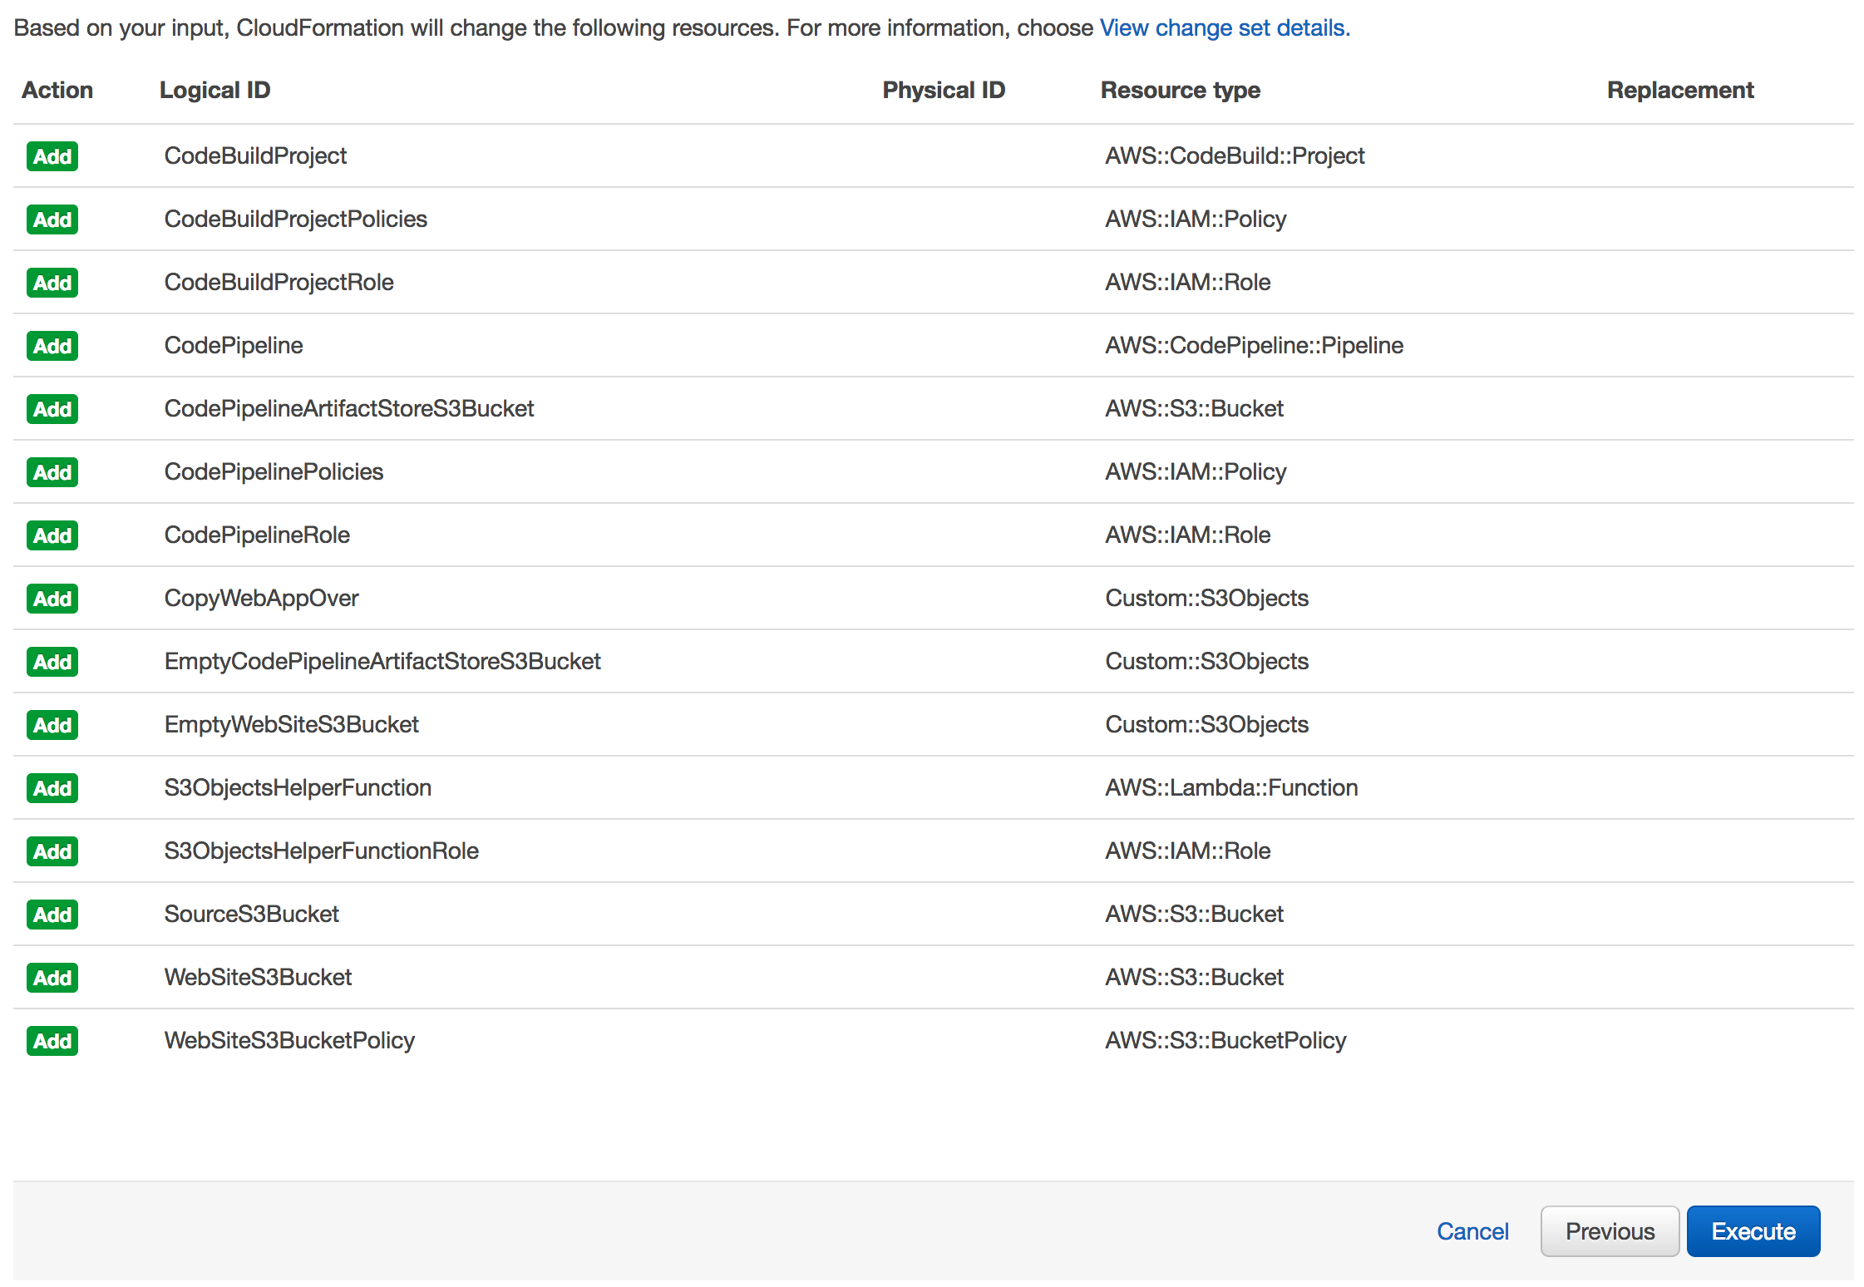
Task: Click Custom::S3Objects in the CopyWebAppOver row
Action: [x=1206, y=599]
